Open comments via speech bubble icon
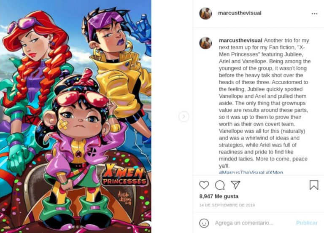The width and height of the screenshot is (324, 233). 220,185
